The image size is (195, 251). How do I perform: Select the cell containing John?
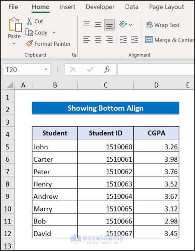[x=55, y=145]
